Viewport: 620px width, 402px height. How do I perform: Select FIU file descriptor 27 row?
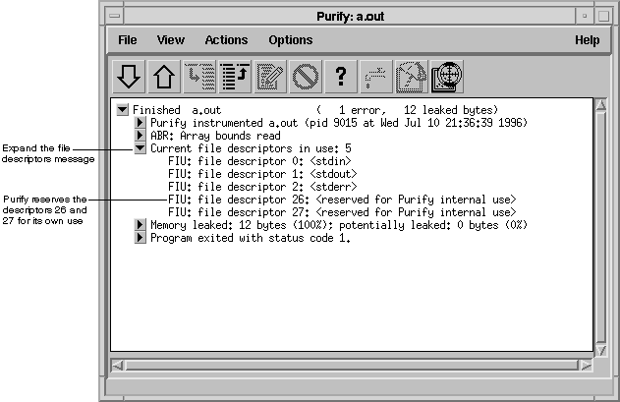[342, 212]
